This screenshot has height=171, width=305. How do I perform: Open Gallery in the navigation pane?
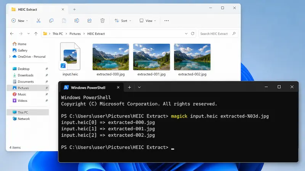[x=20, y=51]
